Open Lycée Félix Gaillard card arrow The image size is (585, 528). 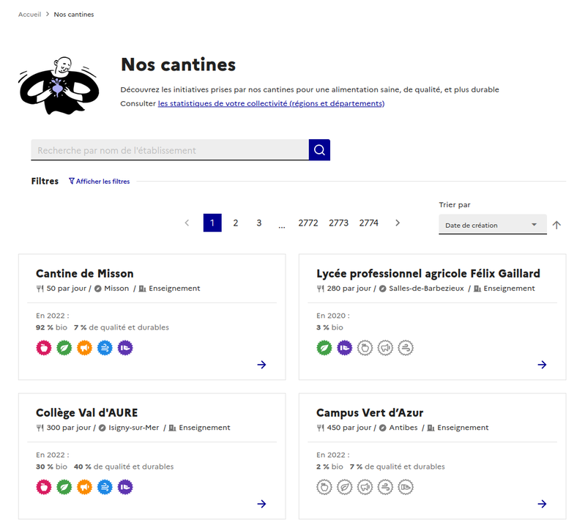click(542, 365)
